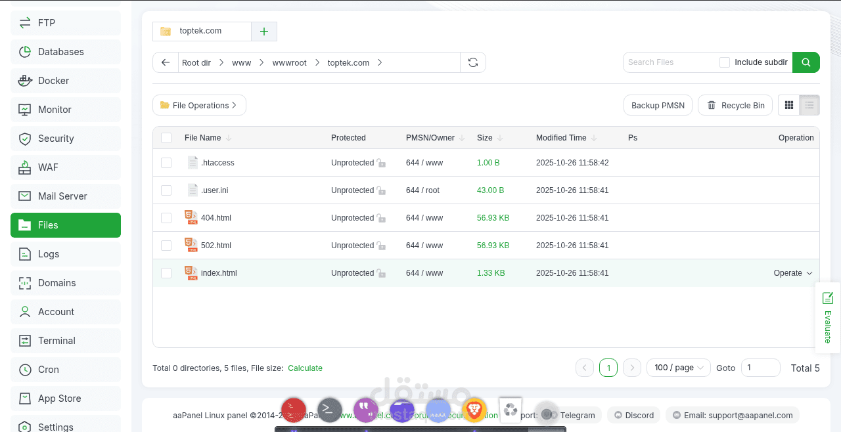Toggle protection lock for index.html
This screenshot has height=432, width=841.
(x=381, y=273)
